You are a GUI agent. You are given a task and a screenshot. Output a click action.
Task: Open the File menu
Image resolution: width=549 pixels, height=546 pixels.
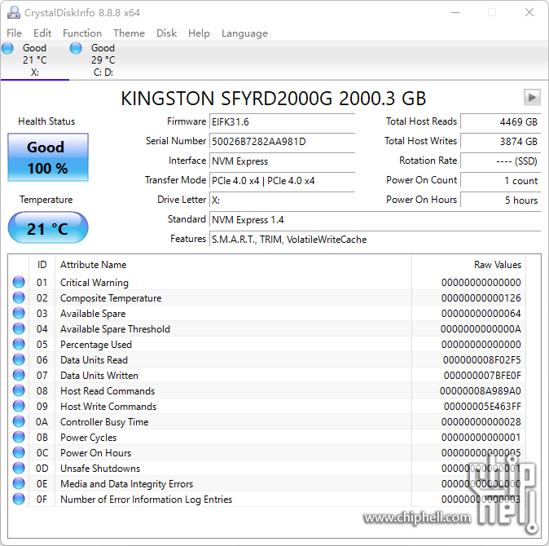coord(14,33)
